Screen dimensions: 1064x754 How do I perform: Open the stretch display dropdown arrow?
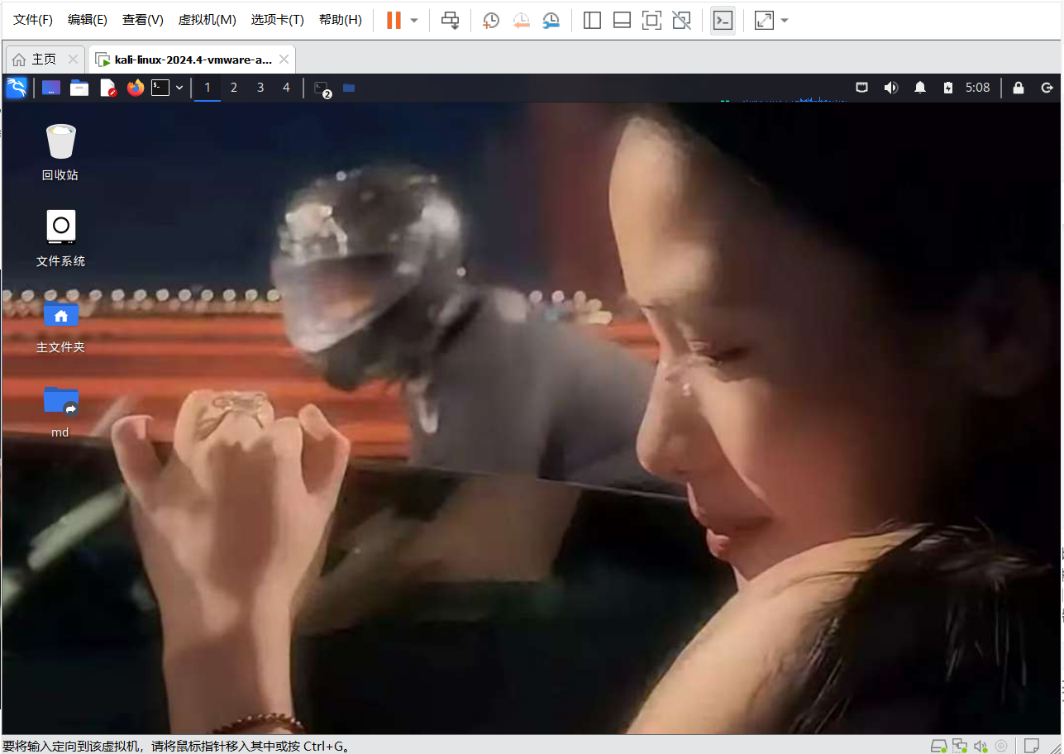click(785, 20)
